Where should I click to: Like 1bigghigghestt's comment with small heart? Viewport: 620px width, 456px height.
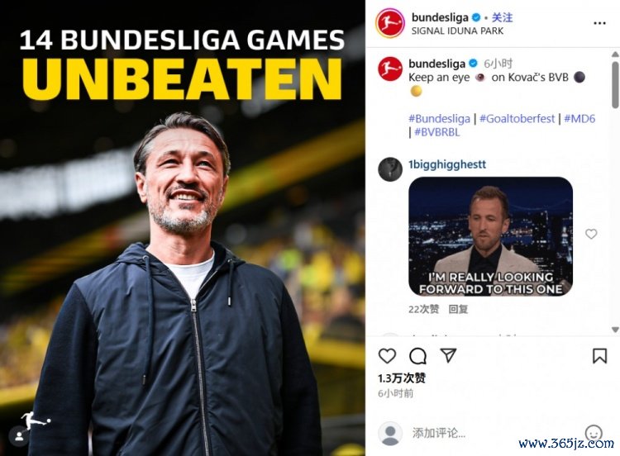tap(591, 234)
